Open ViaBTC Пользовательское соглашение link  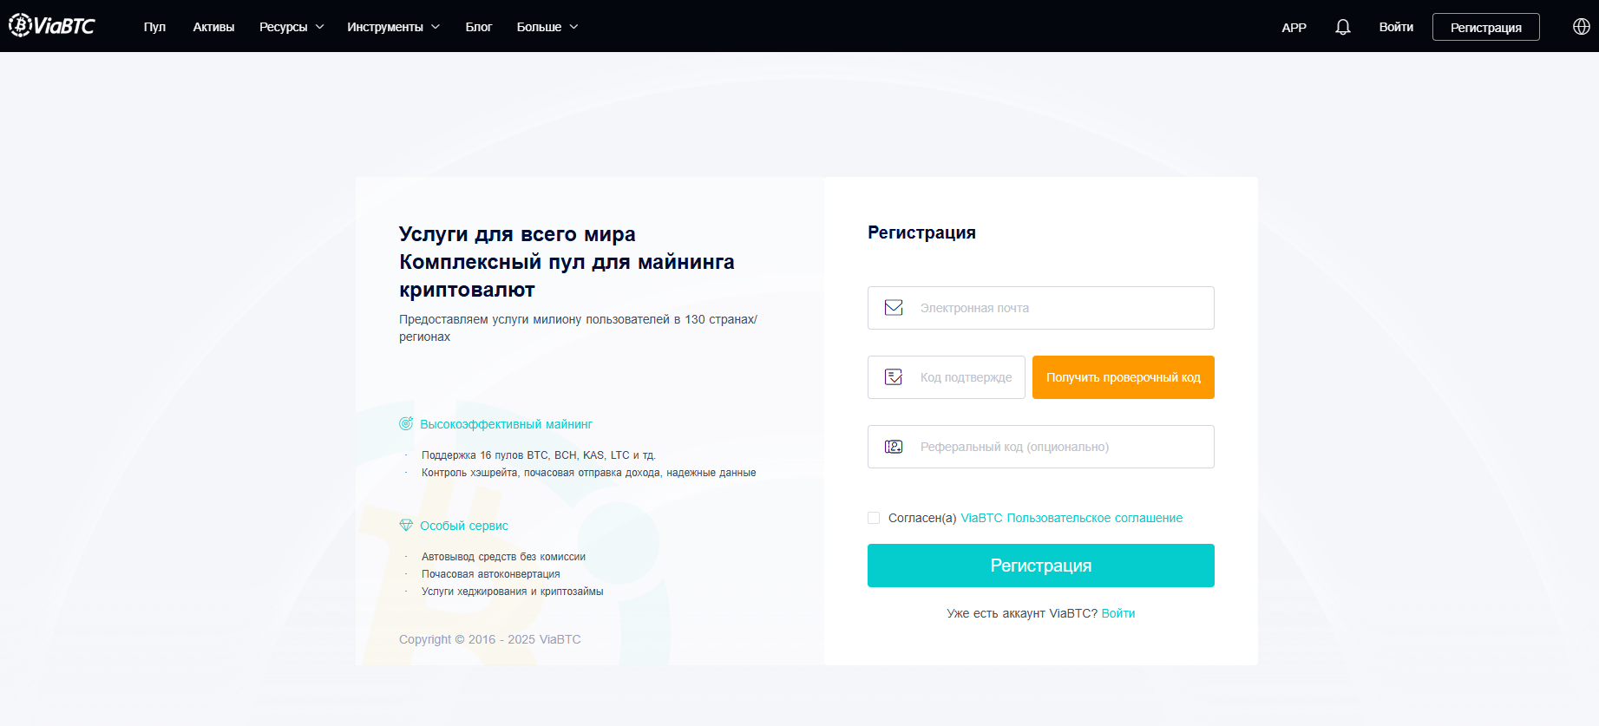1071,518
